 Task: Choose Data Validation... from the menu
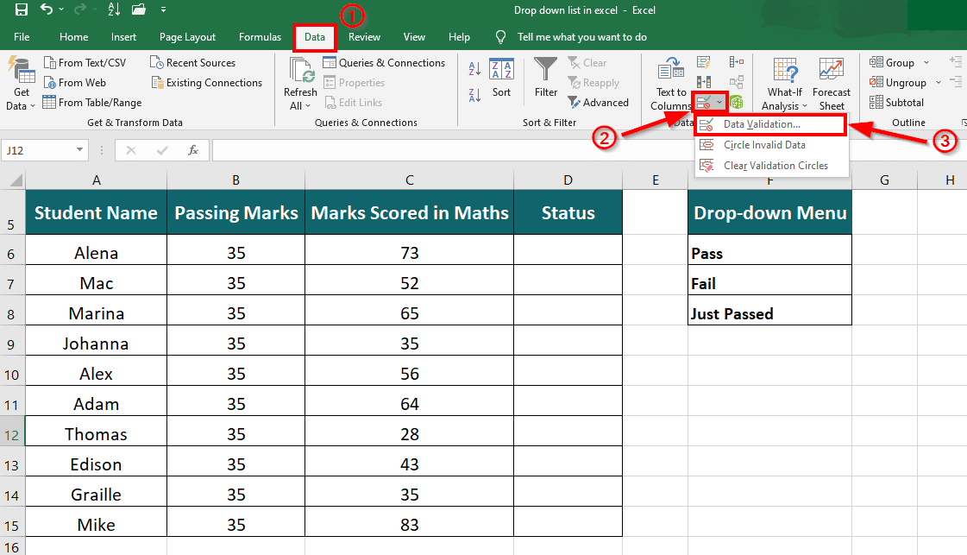pyautogui.click(x=762, y=124)
